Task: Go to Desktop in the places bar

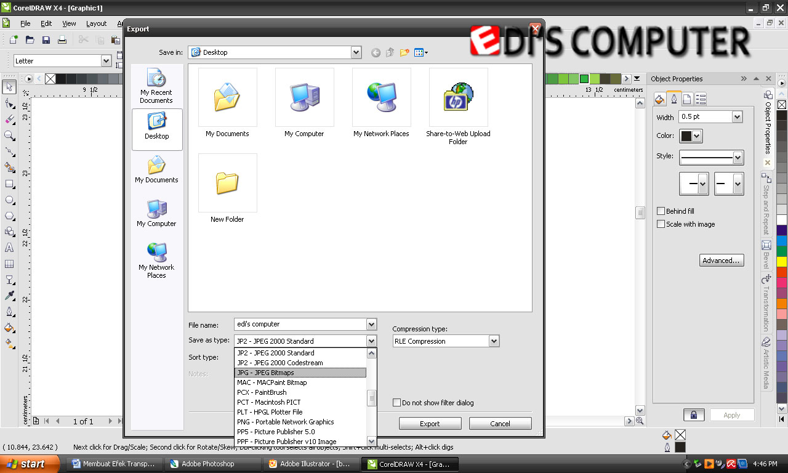Action: (x=157, y=129)
